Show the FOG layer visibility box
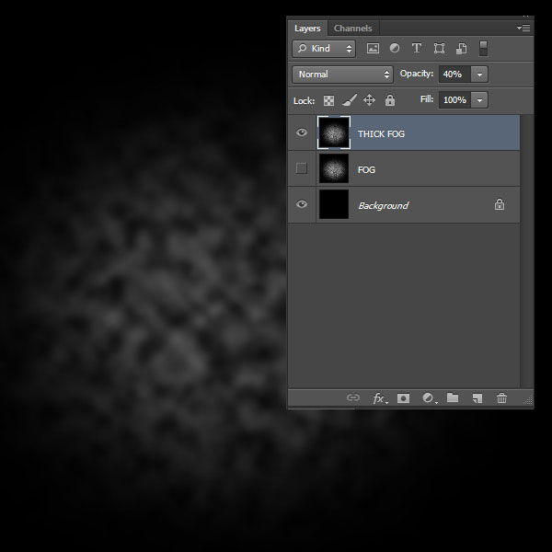The width and height of the screenshot is (552, 552). 302,168
